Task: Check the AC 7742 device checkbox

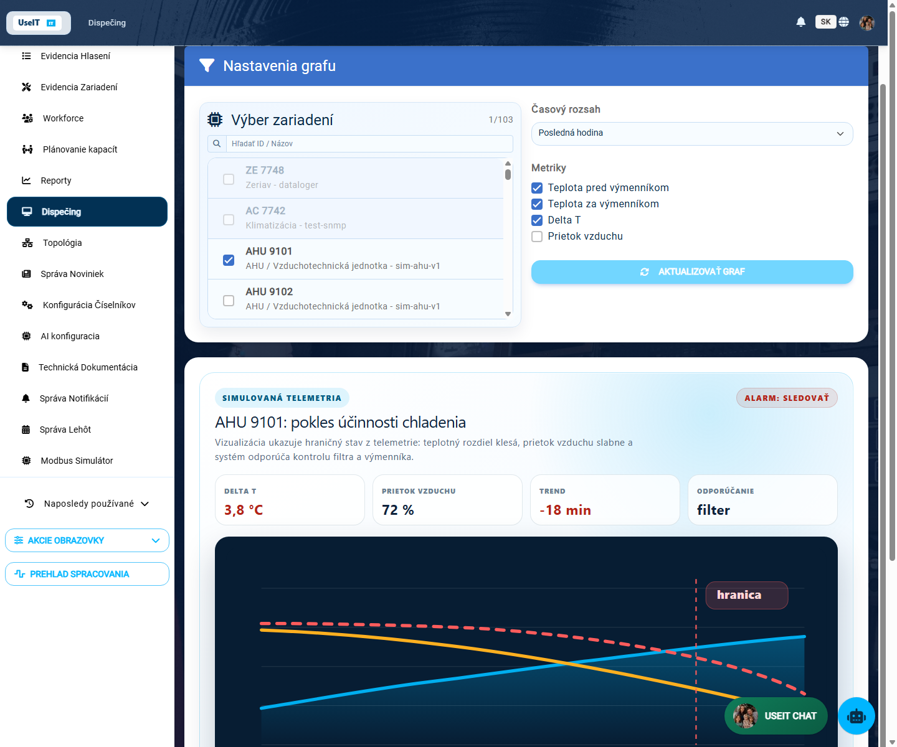Action: point(229,220)
